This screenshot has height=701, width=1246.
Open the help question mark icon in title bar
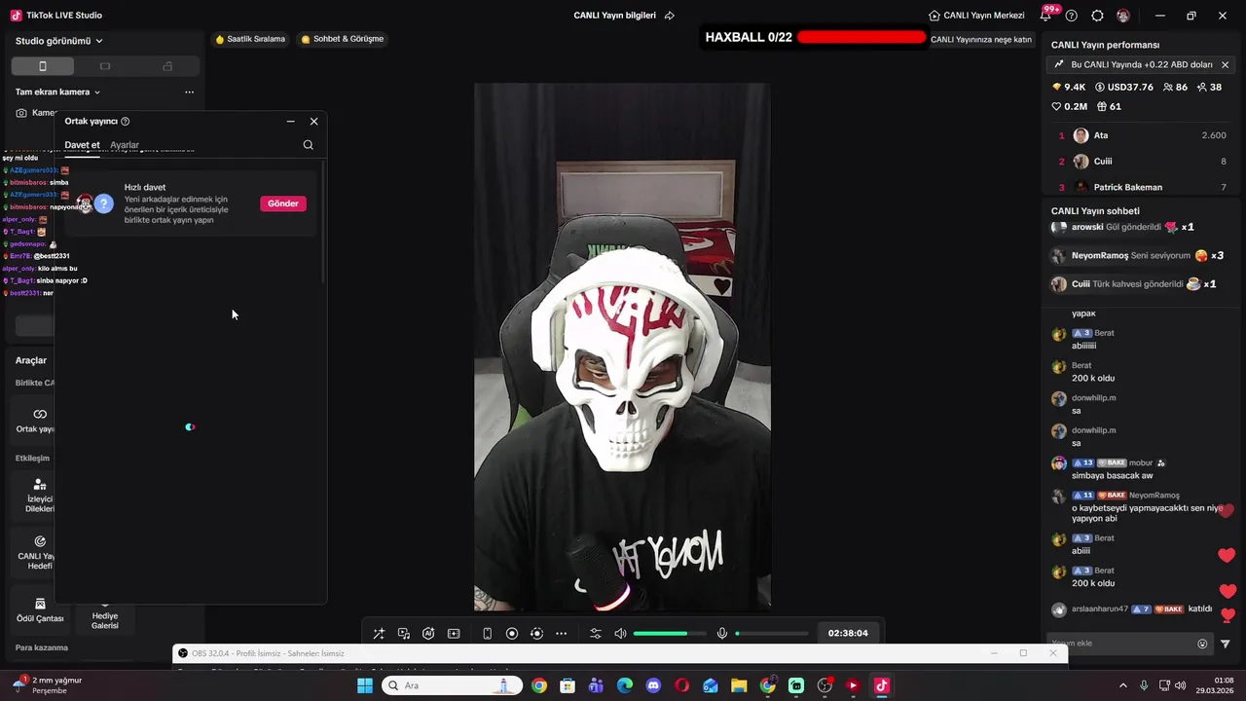pos(1072,16)
